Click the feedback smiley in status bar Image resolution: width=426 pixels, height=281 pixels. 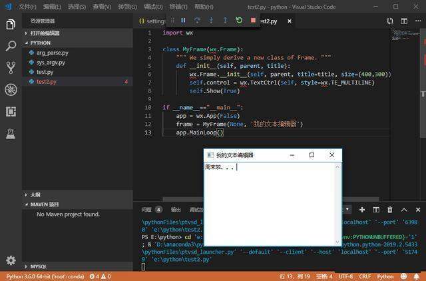click(404, 276)
